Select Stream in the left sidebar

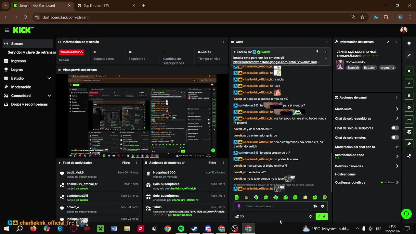click(27, 44)
